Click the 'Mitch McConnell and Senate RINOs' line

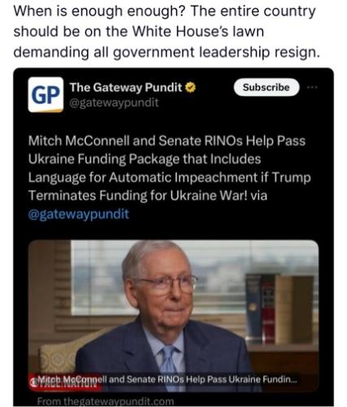click(167, 141)
